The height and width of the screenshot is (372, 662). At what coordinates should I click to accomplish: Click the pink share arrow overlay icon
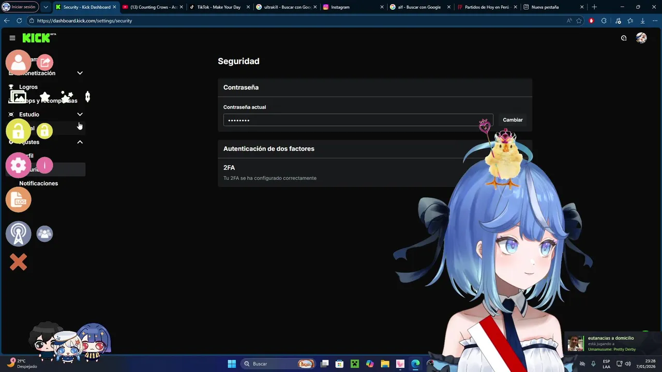pyautogui.click(x=45, y=63)
